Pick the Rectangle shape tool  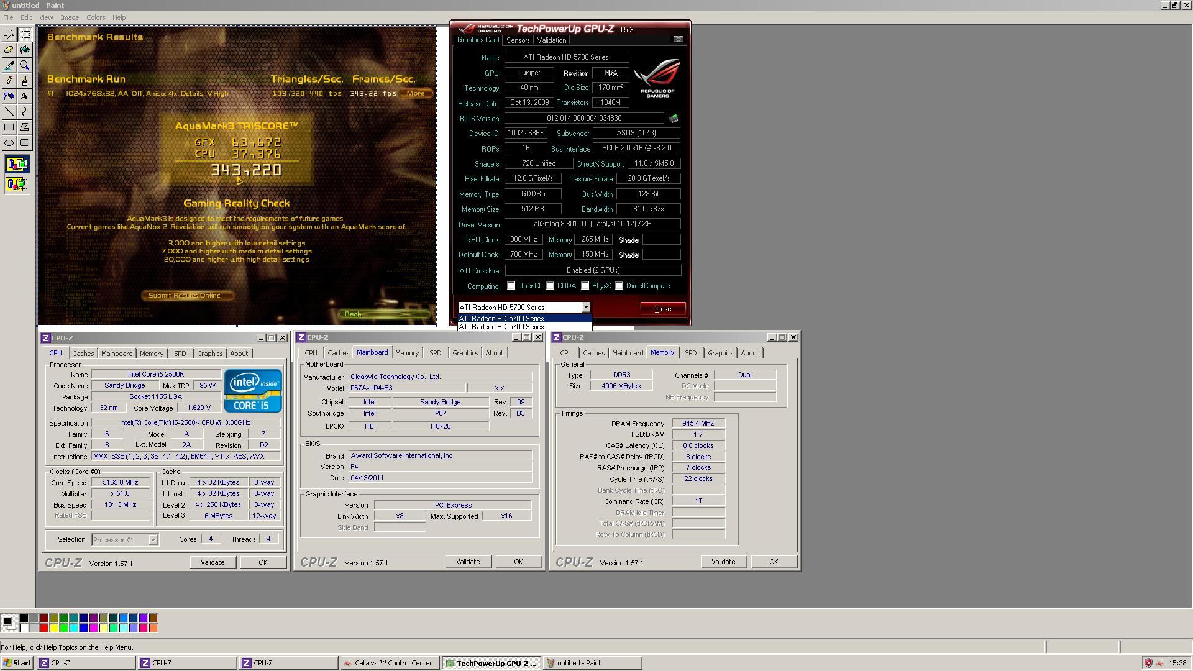9,127
